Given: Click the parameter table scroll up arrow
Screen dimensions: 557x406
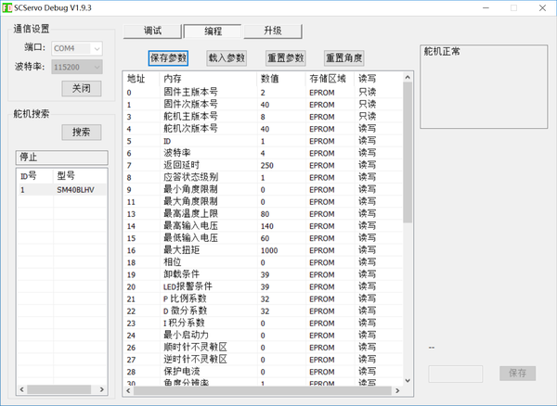Looking at the screenshot, I should [x=408, y=77].
